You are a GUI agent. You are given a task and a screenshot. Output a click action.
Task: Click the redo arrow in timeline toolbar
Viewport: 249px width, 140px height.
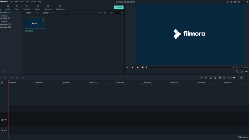coord(5,78)
